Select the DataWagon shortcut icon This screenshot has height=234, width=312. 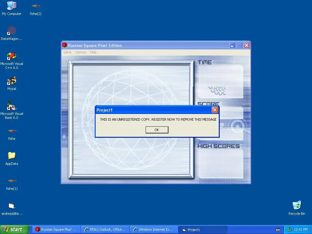tap(12, 34)
